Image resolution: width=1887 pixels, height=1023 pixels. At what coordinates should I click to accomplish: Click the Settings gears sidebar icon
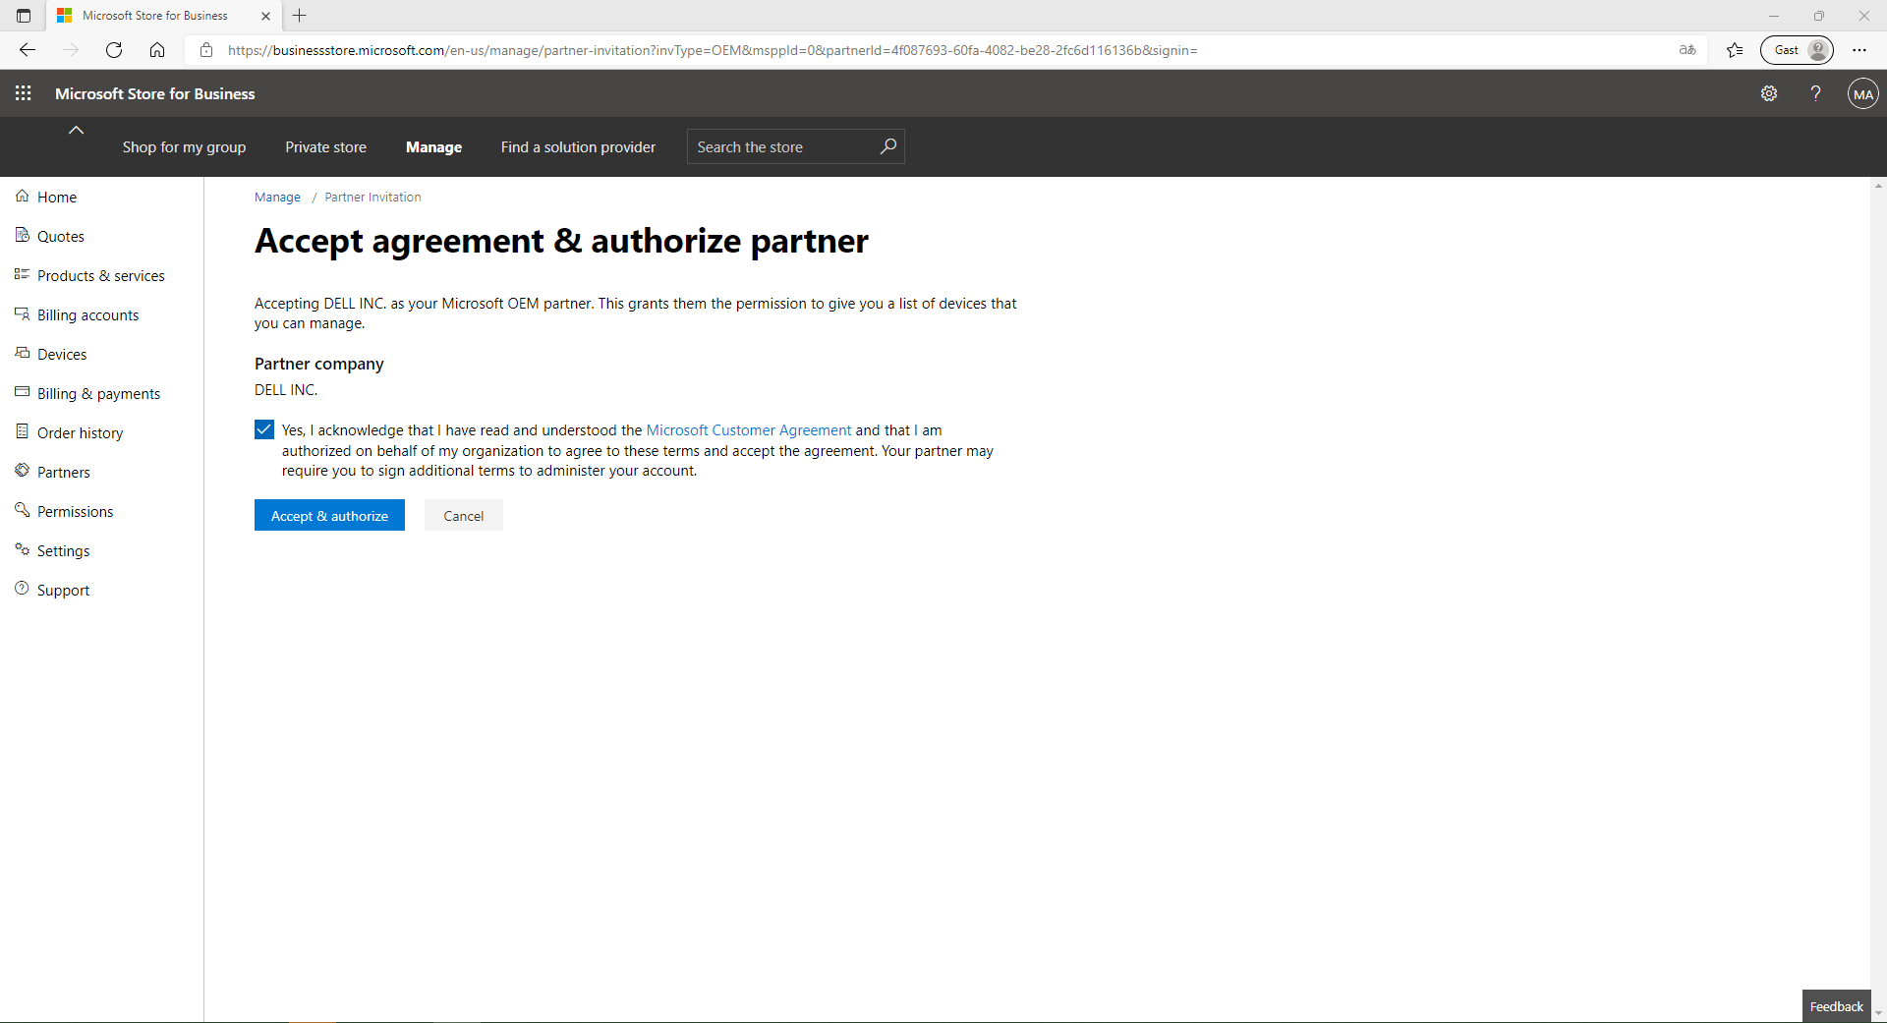click(x=23, y=549)
